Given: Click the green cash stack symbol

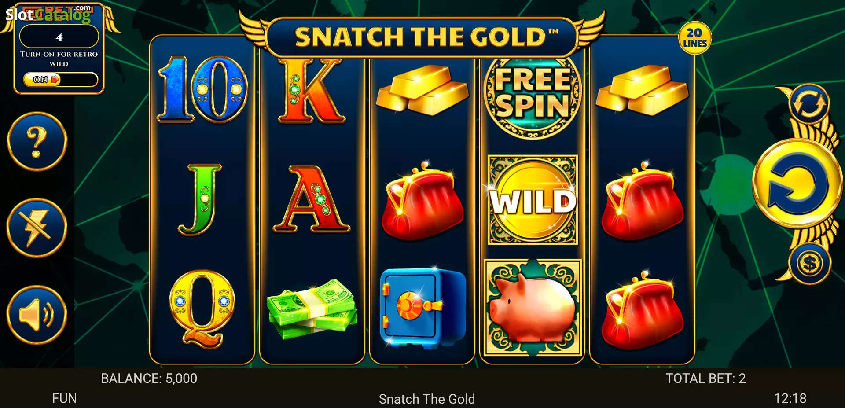Looking at the screenshot, I should 312,309.
